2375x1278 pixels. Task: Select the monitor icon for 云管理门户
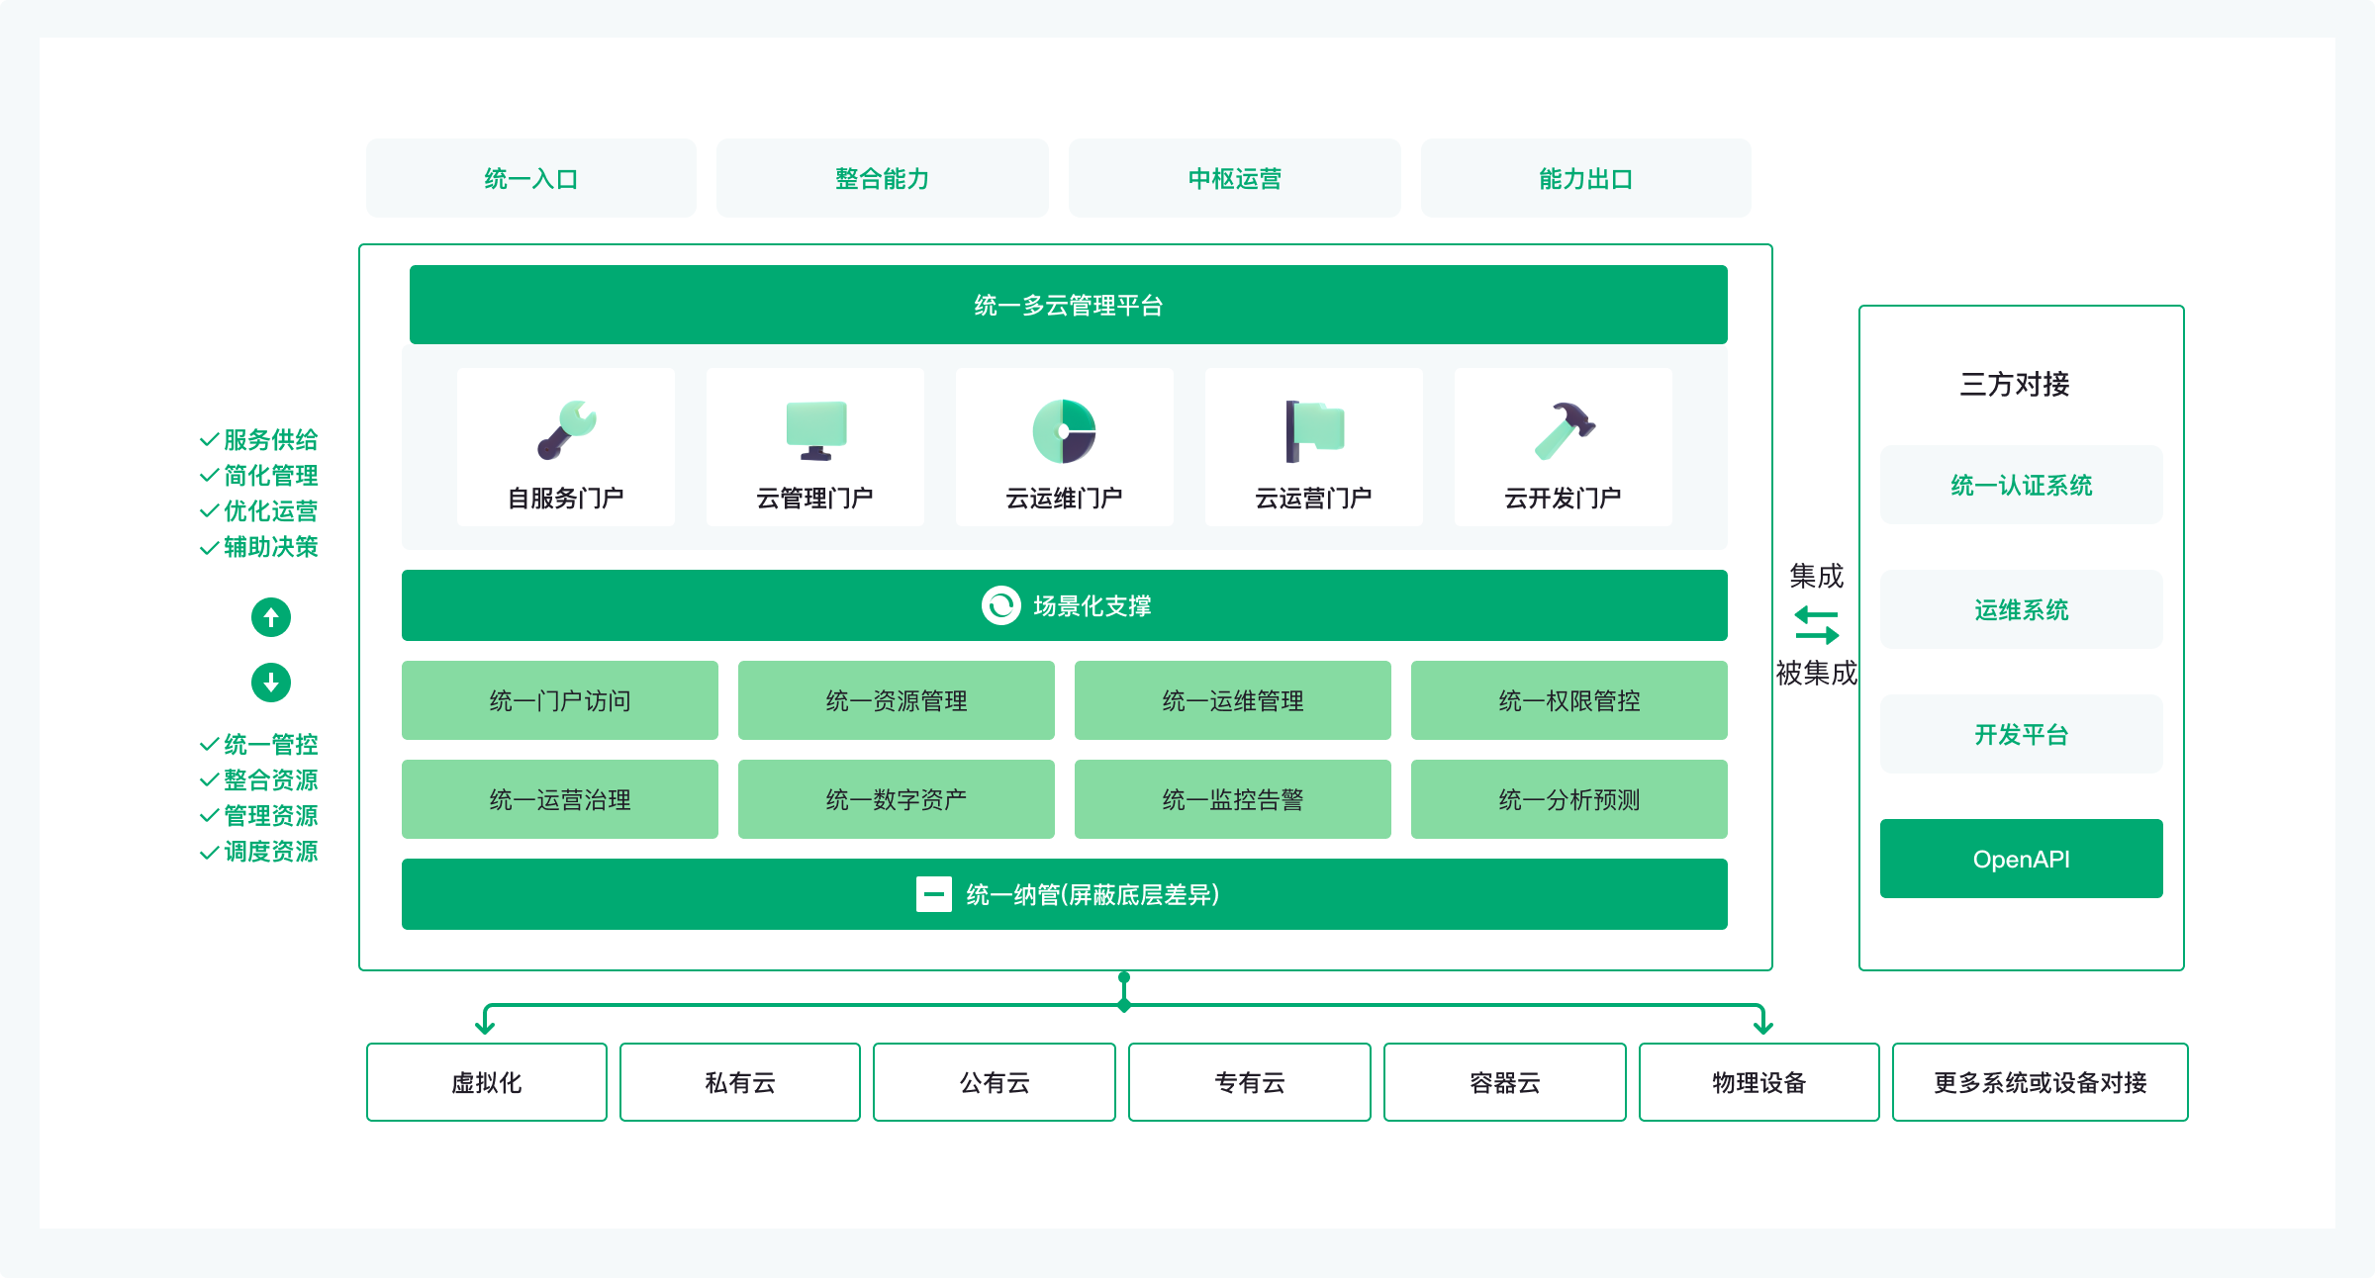[x=816, y=430]
